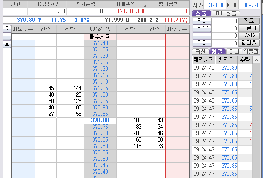Click the 매도주문 column header

(23, 29)
